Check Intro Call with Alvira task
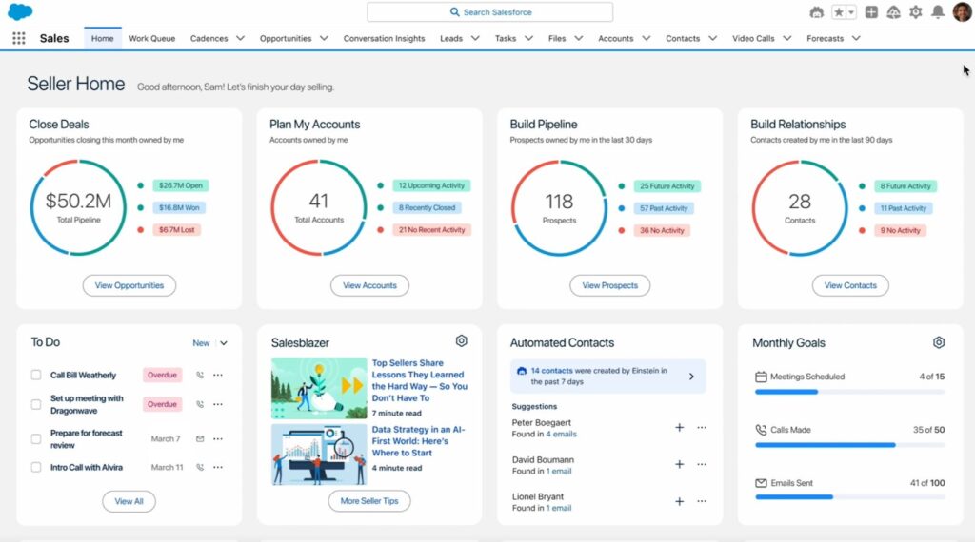975x542 pixels. tap(36, 468)
